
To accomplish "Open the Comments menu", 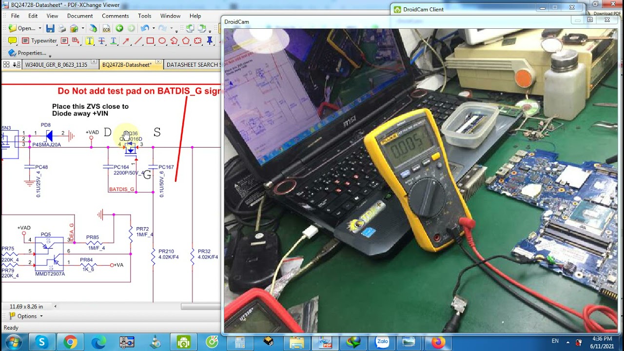I will coord(116,16).
